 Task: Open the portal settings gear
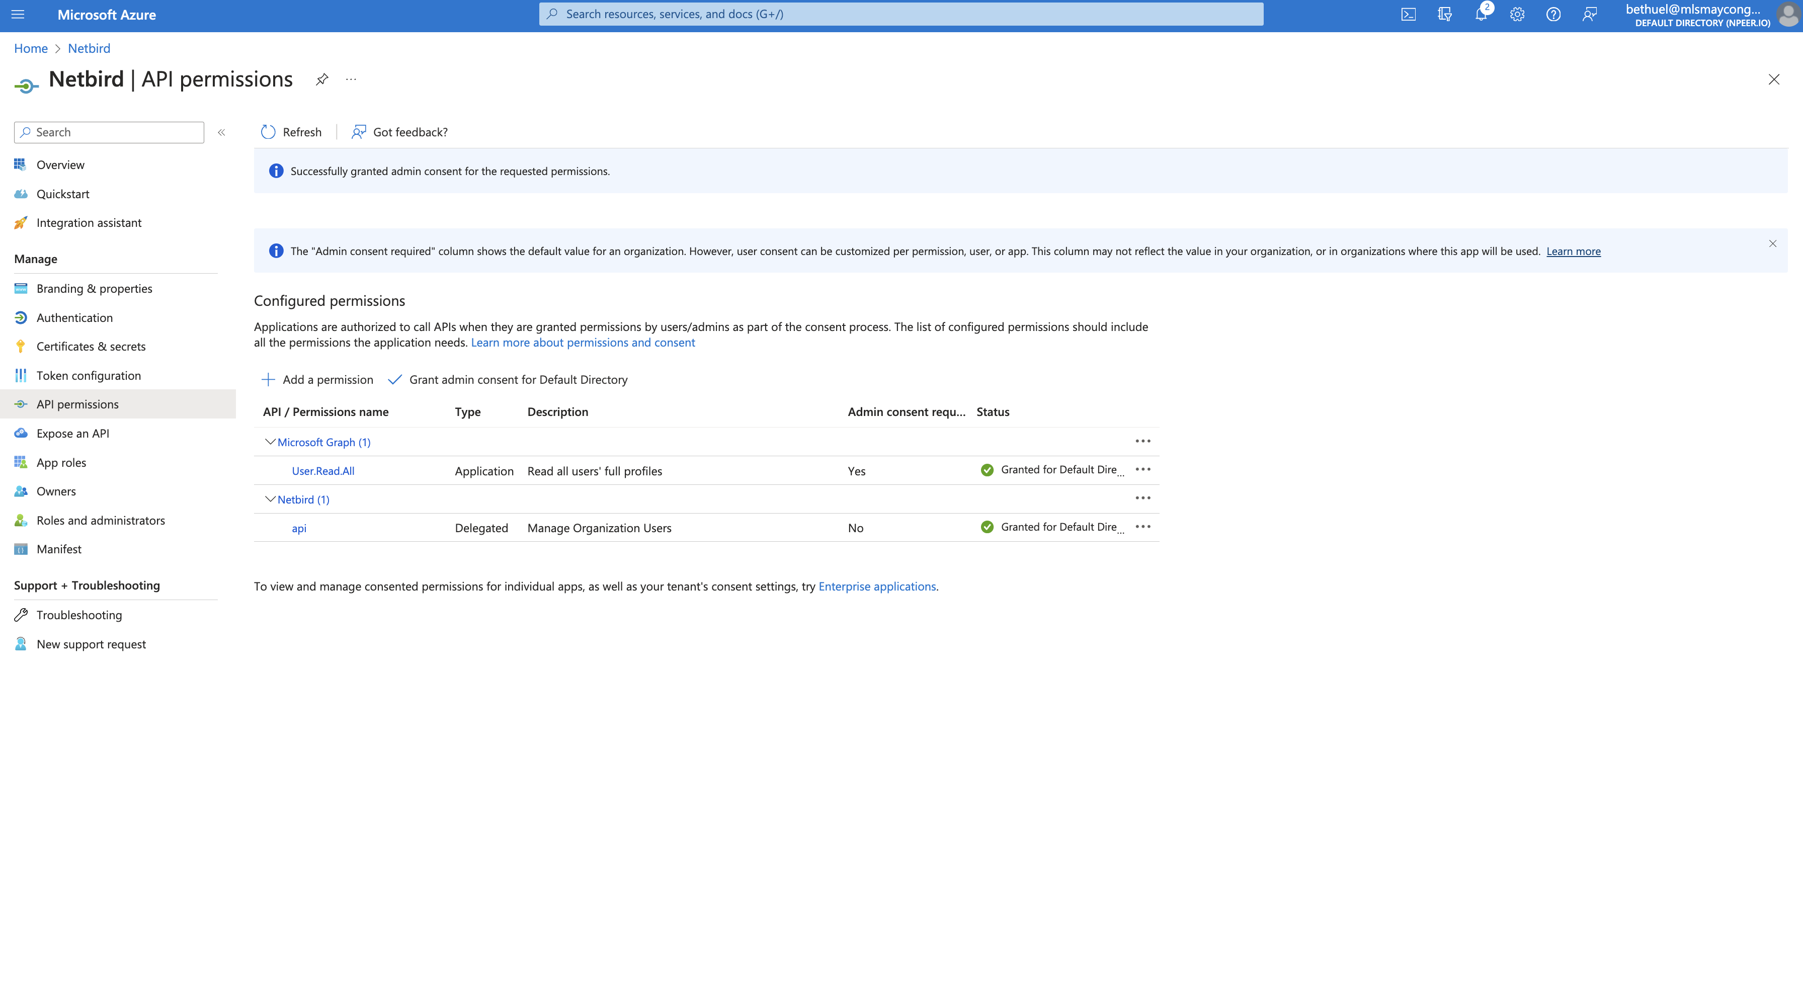coord(1517,14)
